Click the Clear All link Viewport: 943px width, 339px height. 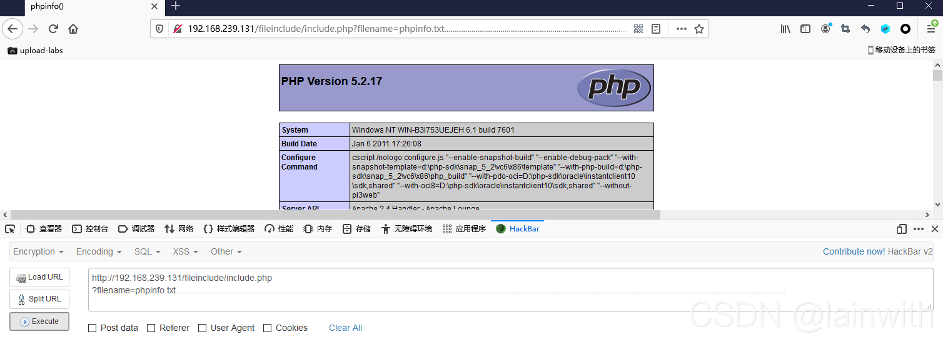tap(345, 328)
